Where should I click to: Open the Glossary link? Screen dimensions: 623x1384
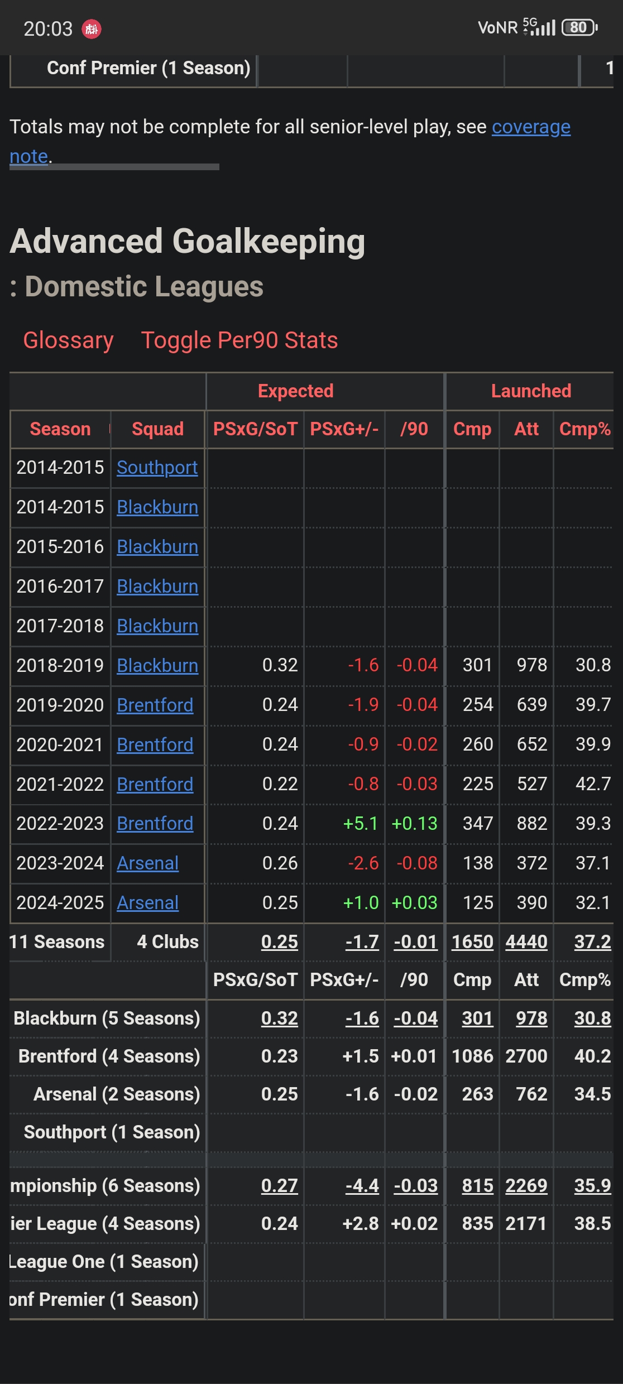click(x=68, y=340)
